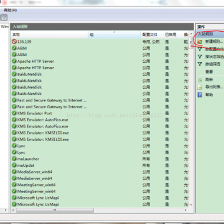
Task: Select the 帮助 link in the Actions pane
Action: [209, 95]
